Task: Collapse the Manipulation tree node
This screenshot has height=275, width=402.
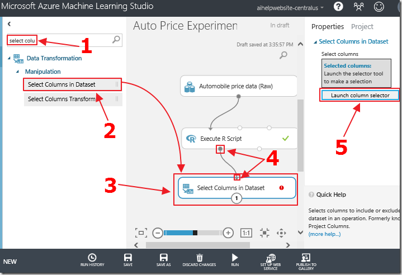Action: [x=17, y=72]
